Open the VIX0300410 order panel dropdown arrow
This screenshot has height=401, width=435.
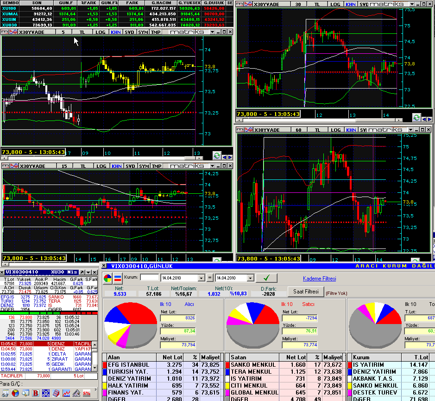[88, 272]
